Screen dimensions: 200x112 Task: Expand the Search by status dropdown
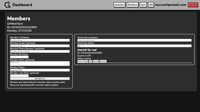pyautogui.click(x=134, y=46)
